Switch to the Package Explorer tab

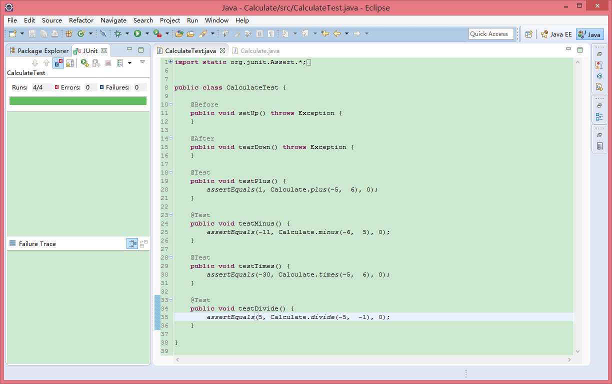point(38,50)
